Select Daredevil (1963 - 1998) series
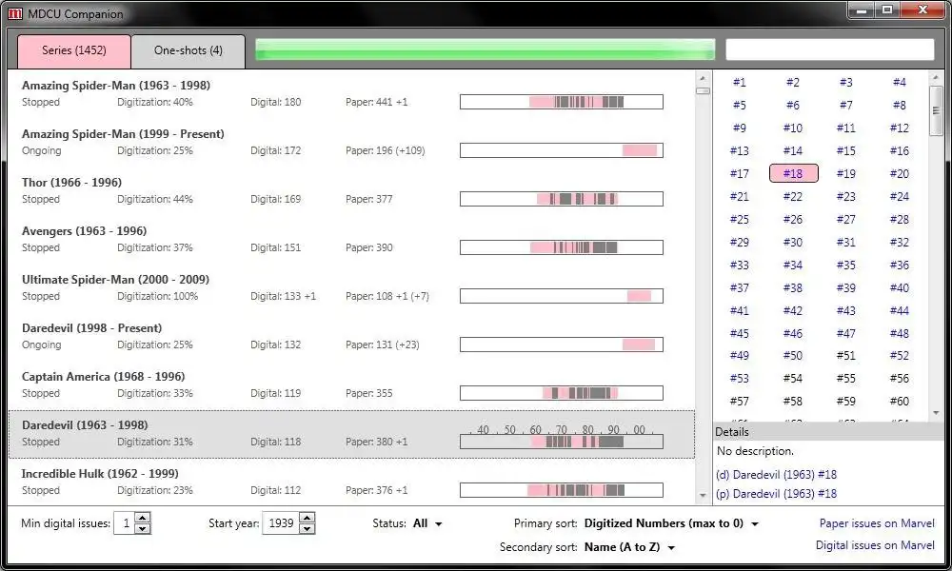This screenshot has width=952, height=571. [x=351, y=435]
